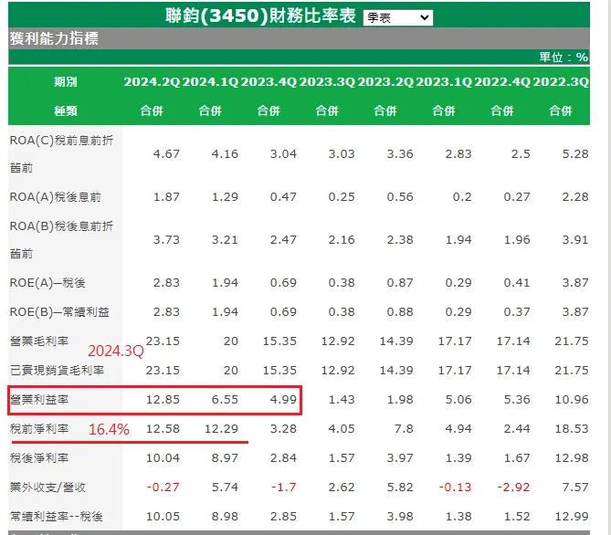Select the 已實現銷貨毛利率 row label
This screenshot has height=535, width=611.
57,370
